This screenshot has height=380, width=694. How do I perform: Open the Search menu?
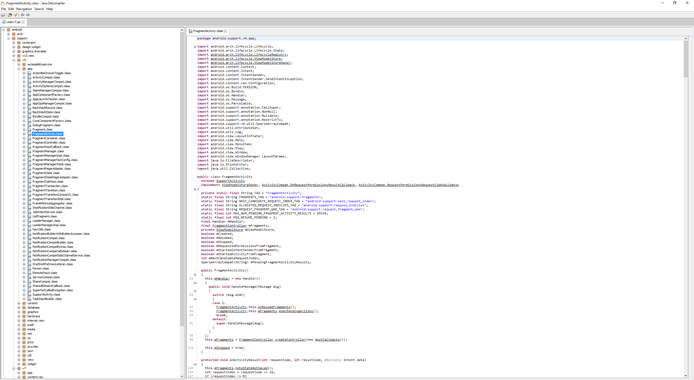pyautogui.click(x=39, y=9)
